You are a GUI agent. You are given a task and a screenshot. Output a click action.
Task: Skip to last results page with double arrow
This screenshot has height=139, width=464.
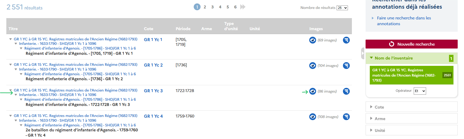pos(243,7)
